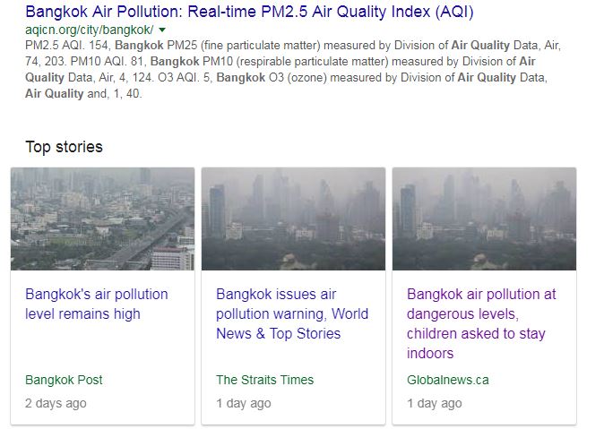
Task: Open the Globalnews.ca story thumbnail image
Action: (x=484, y=219)
